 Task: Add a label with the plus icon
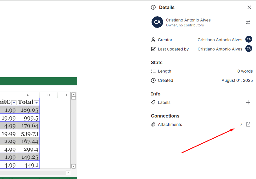click(248, 102)
